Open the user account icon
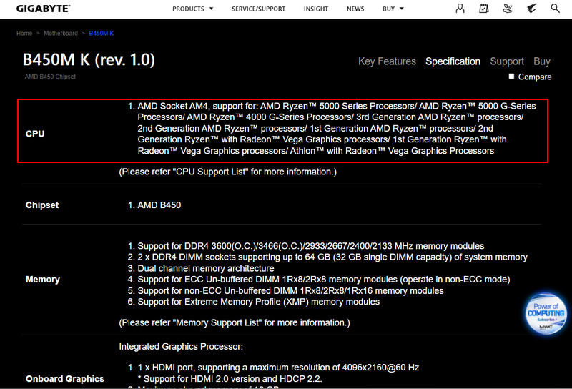 [x=460, y=9]
